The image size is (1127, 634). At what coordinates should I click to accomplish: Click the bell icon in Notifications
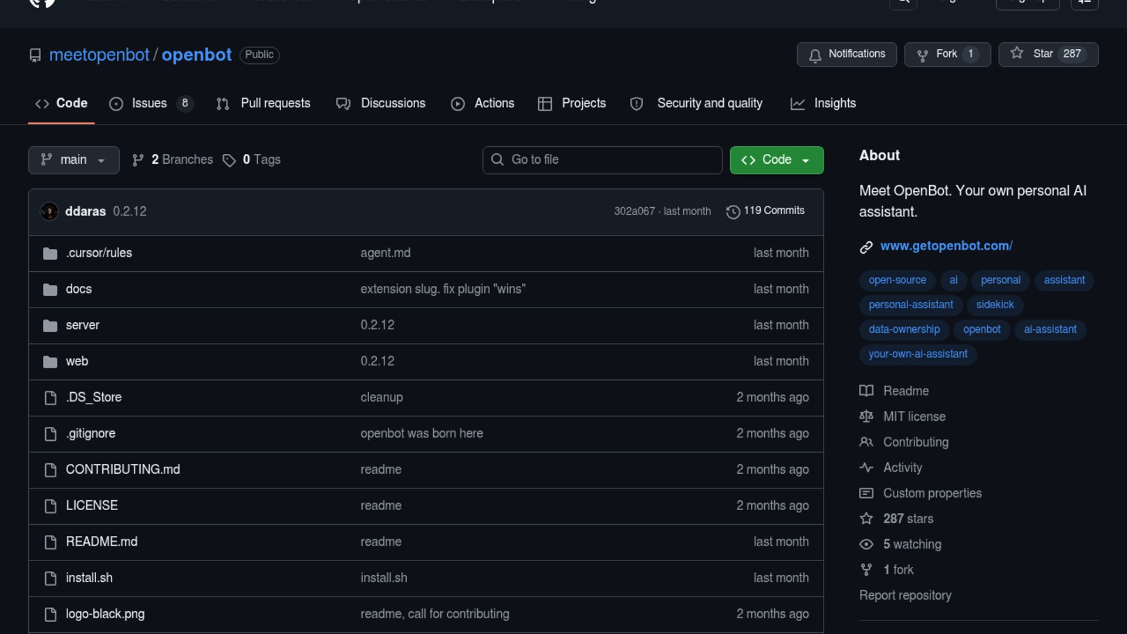[x=815, y=55]
